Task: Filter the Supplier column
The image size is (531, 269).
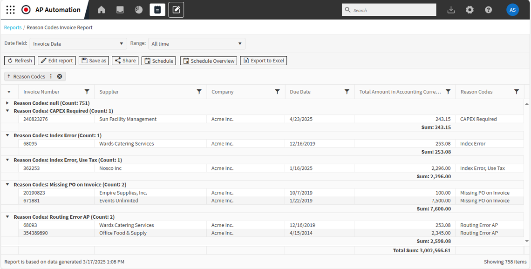Action: [199, 92]
